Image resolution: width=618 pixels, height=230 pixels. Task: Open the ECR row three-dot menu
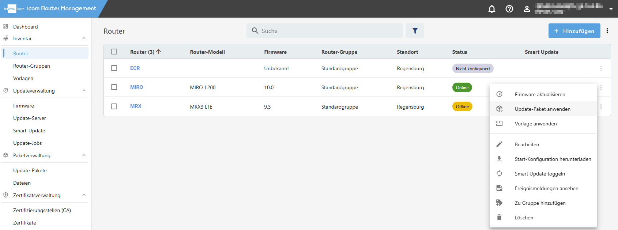[601, 68]
